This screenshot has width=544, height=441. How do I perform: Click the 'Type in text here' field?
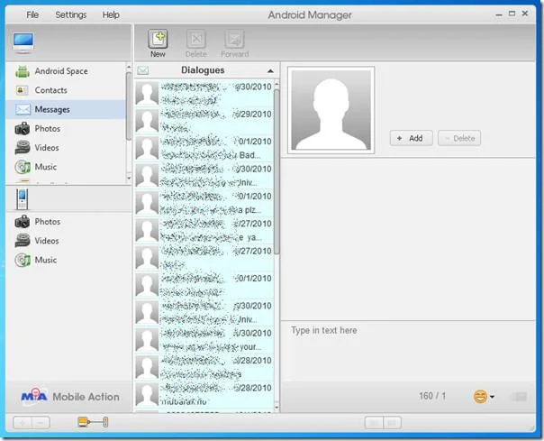pyautogui.click(x=408, y=351)
